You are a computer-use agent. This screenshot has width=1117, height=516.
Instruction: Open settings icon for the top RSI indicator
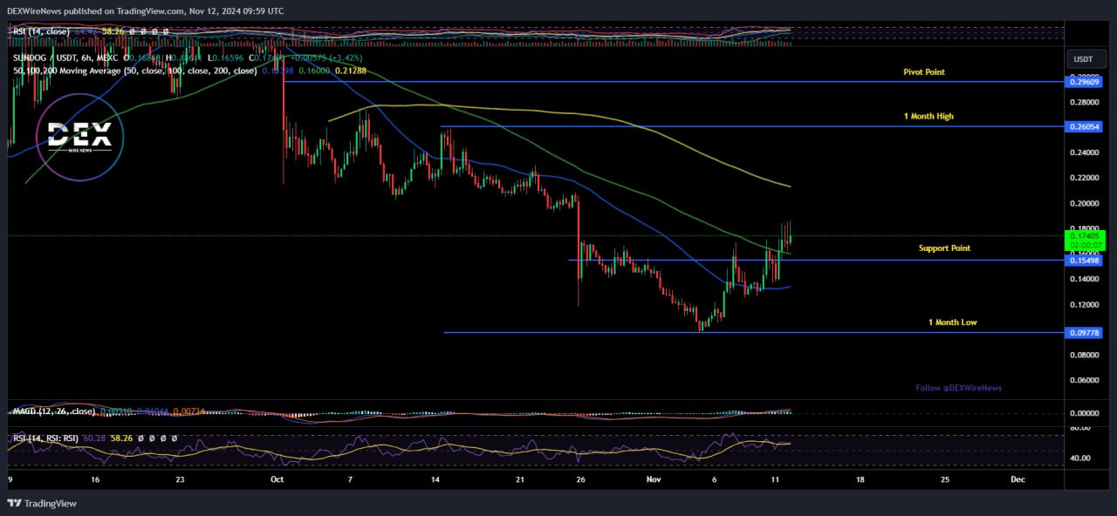point(143,32)
